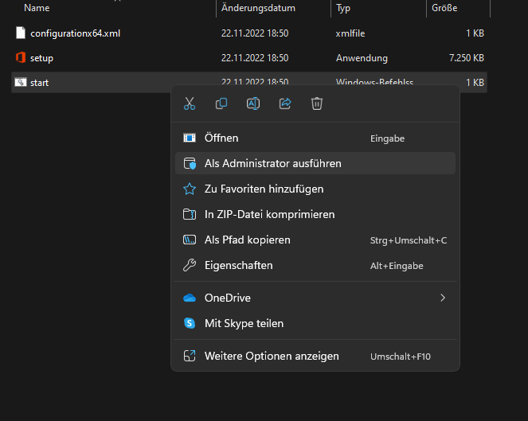
Task: Choose 'Als Administrator ausführen'
Action: (x=272, y=163)
